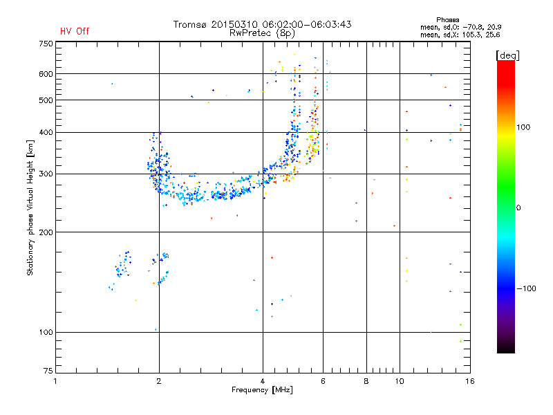553x415 pixels.
Task: Click the x-axis tick label '1'
Action: tap(55, 381)
